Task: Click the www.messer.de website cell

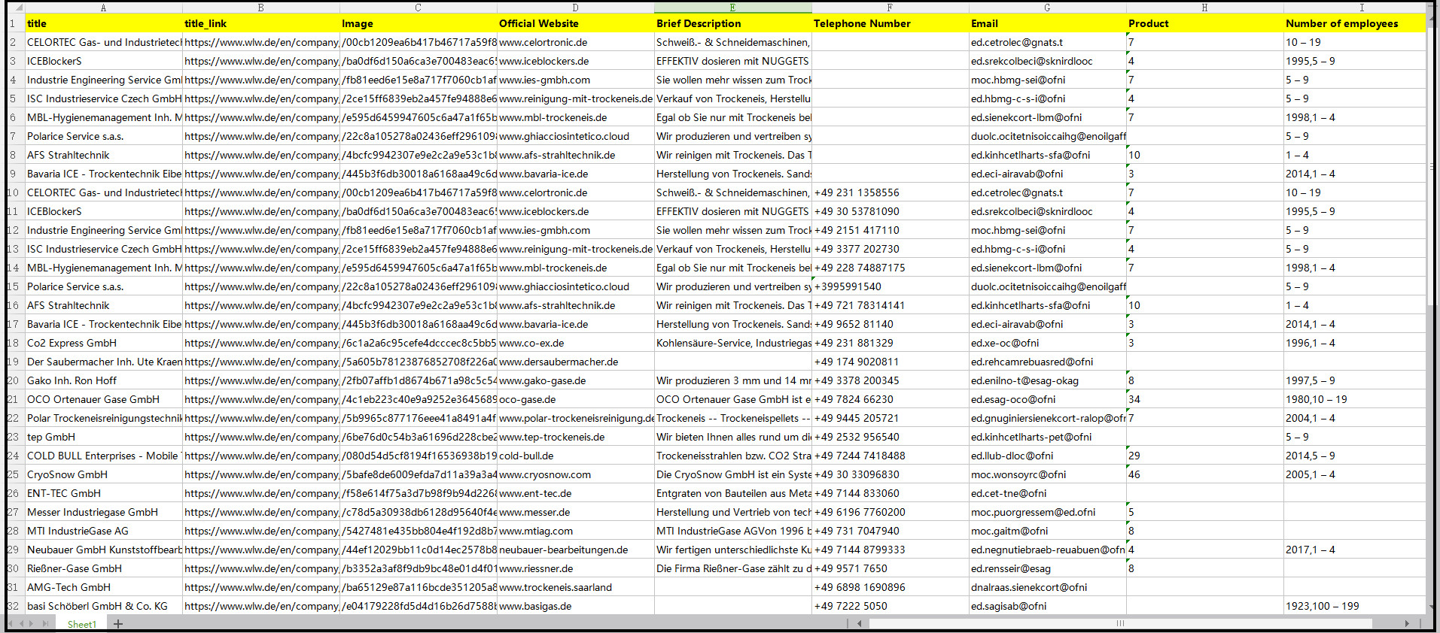Action: coord(575,512)
